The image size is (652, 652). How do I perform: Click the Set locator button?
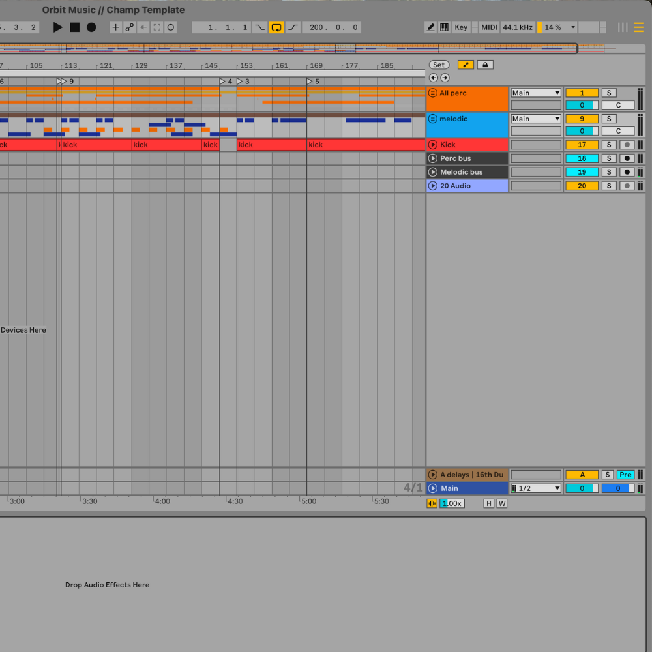coord(439,65)
